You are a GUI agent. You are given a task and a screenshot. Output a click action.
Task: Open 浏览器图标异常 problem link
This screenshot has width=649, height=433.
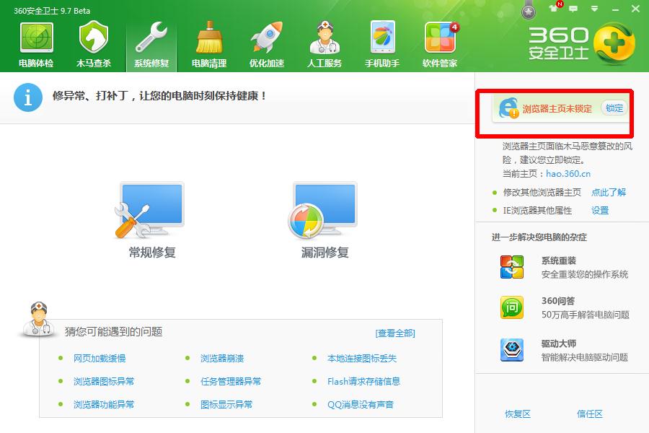pos(103,381)
